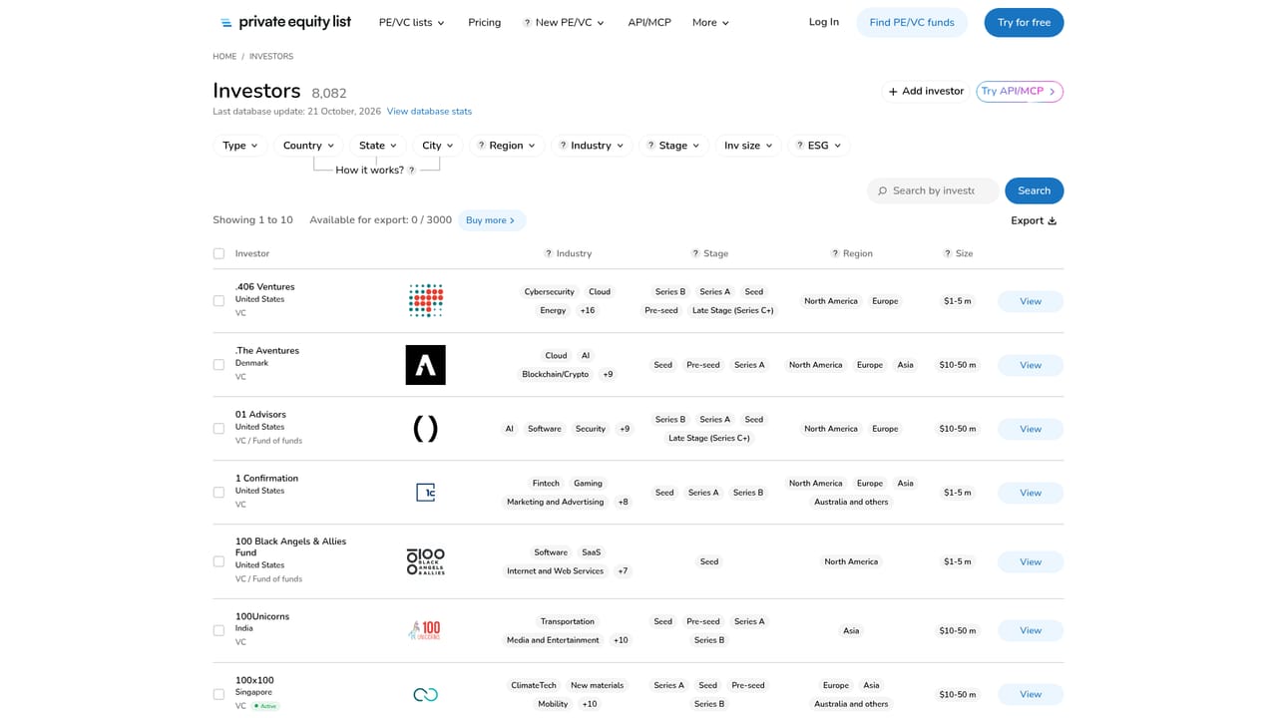Click View for the 01 Advisors row
The image size is (1277, 718).
pos(1031,429)
